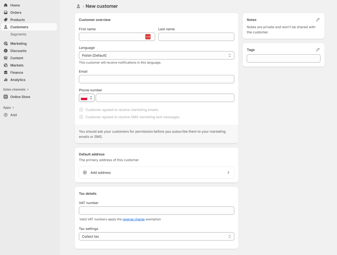
Task: Click the password manager icon in First name
Action: point(148,37)
